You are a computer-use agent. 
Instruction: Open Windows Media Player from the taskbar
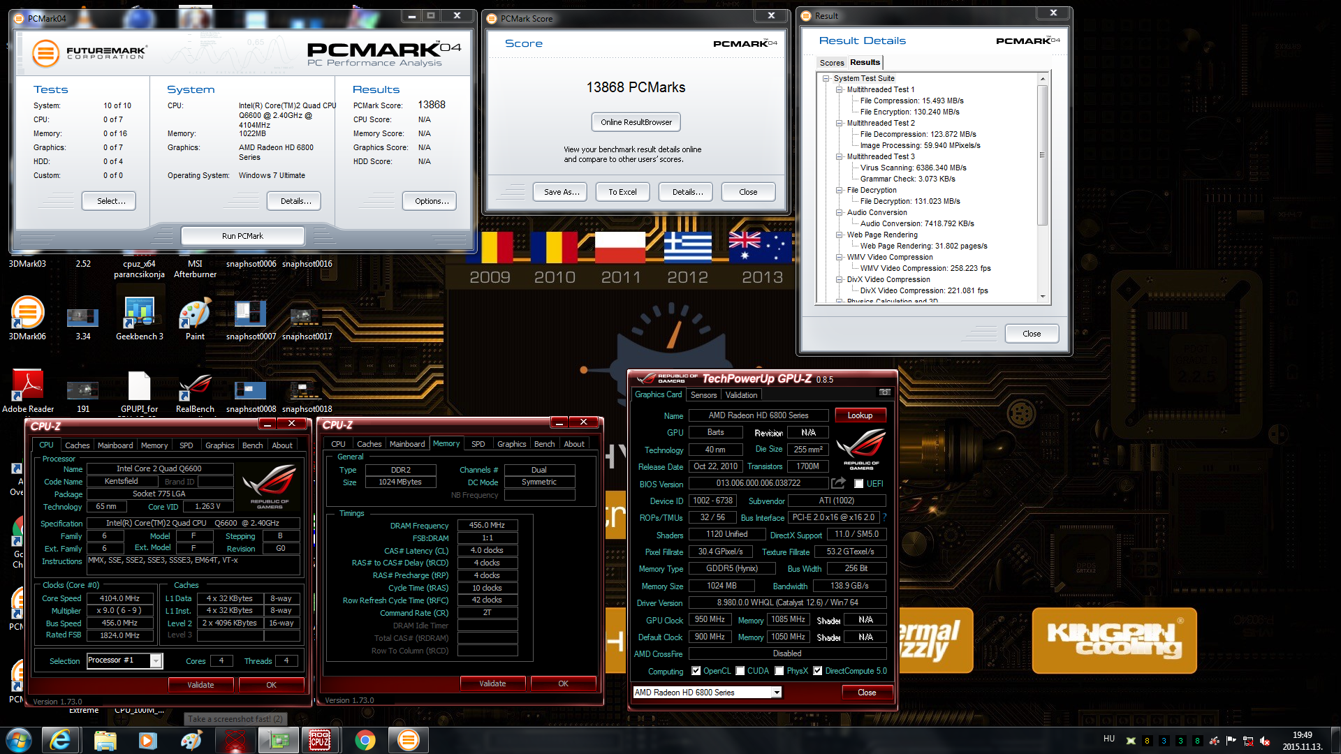point(147,740)
